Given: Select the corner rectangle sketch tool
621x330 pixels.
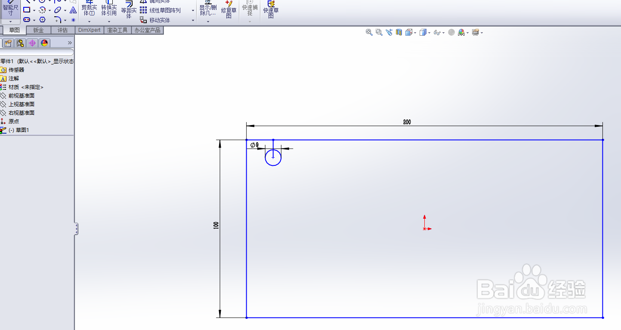Looking at the screenshot, I should [x=27, y=10].
